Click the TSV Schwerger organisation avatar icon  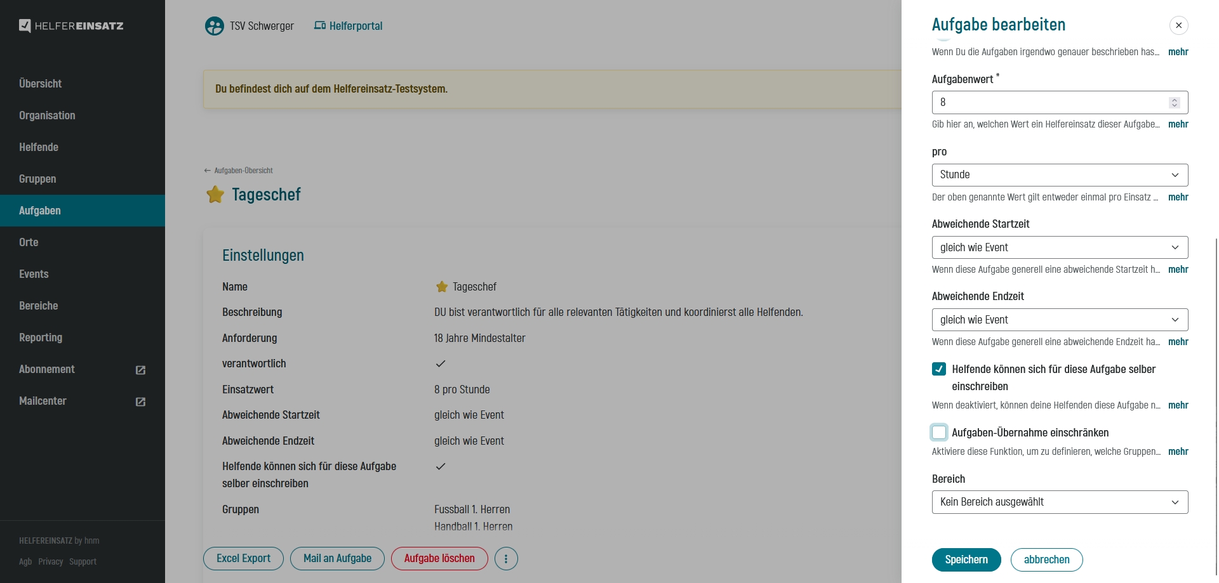(215, 26)
